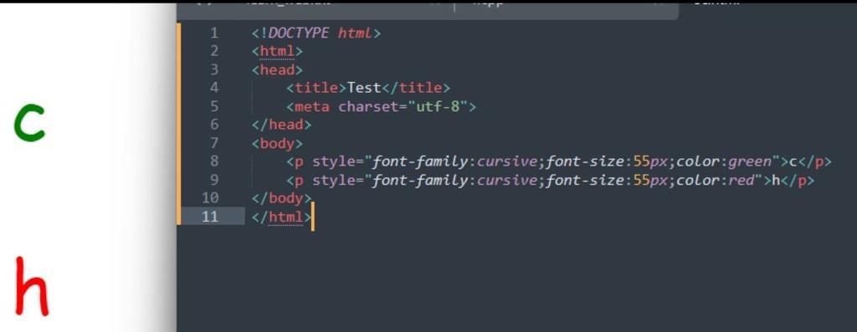Click the letter c before </p> on line 8
The width and height of the screenshot is (857, 332).
[x=793, y=161]
